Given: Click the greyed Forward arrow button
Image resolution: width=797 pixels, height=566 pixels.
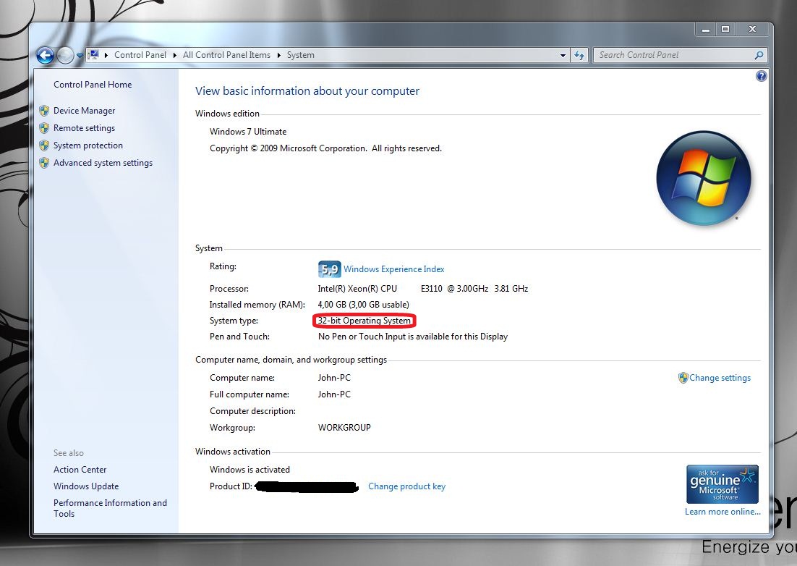Looking at the screenshot, I should point(65,55).
